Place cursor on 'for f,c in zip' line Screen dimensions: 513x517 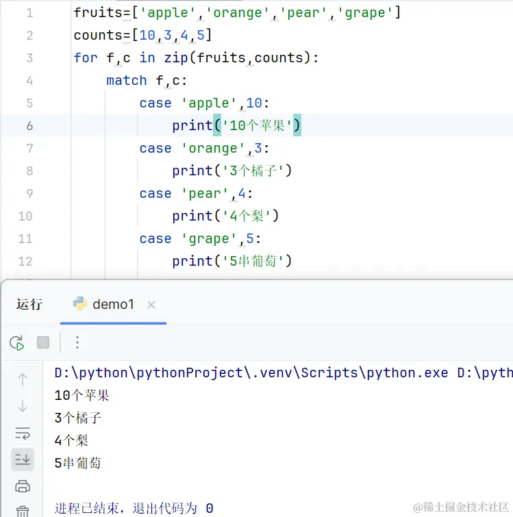(196, 58)
